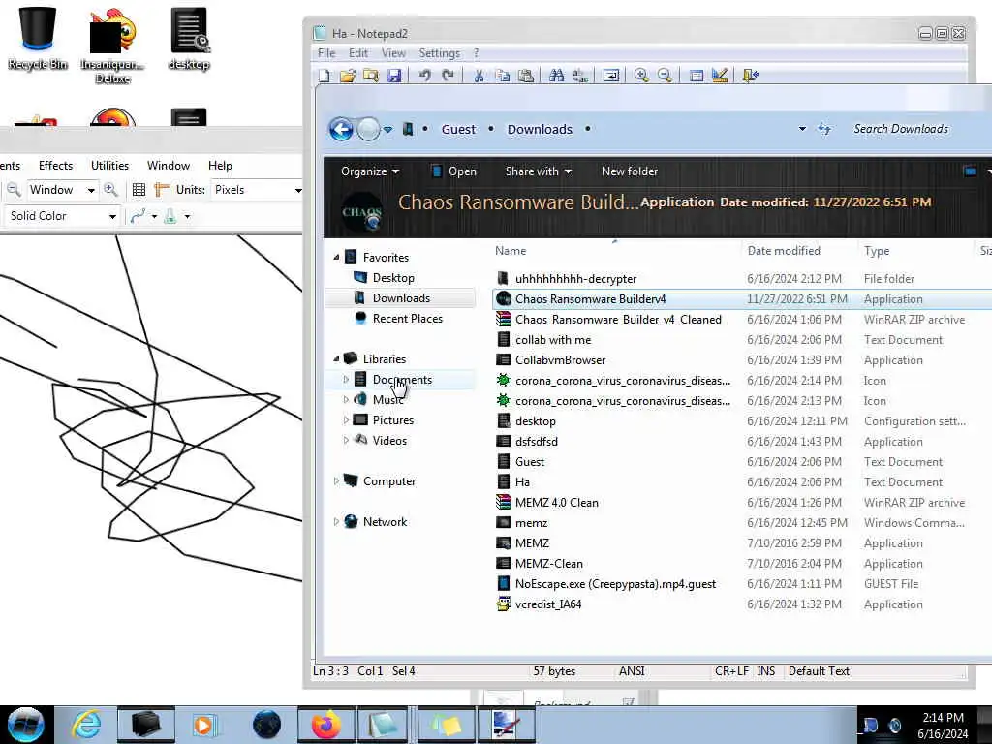The image size is (992, 744).
Task: Toggle the rulers icon in paint app
Action: 162,190
